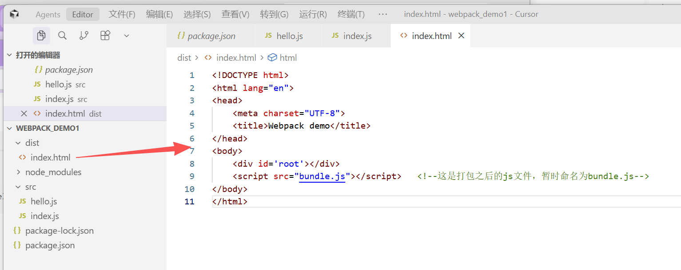Collapse the 打开的编辑器 section
The width and height of the screenshot is (681, 270).
pyautogui.click(x=85, y=55)
